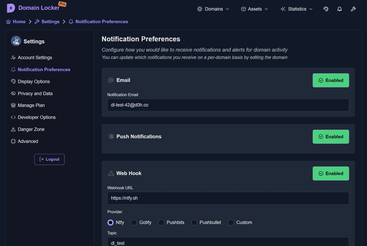Expand the Domains dropdown menu
Screen dimensions: 367x246
tap(213, 9)
